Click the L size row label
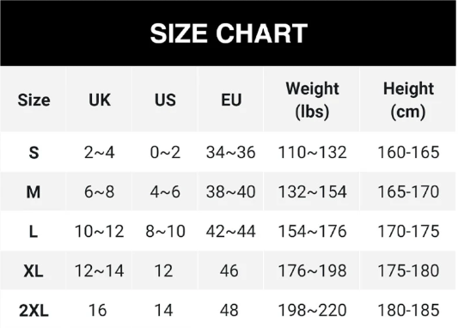This screenshot has height=328, width=458. tap(34, 232)
